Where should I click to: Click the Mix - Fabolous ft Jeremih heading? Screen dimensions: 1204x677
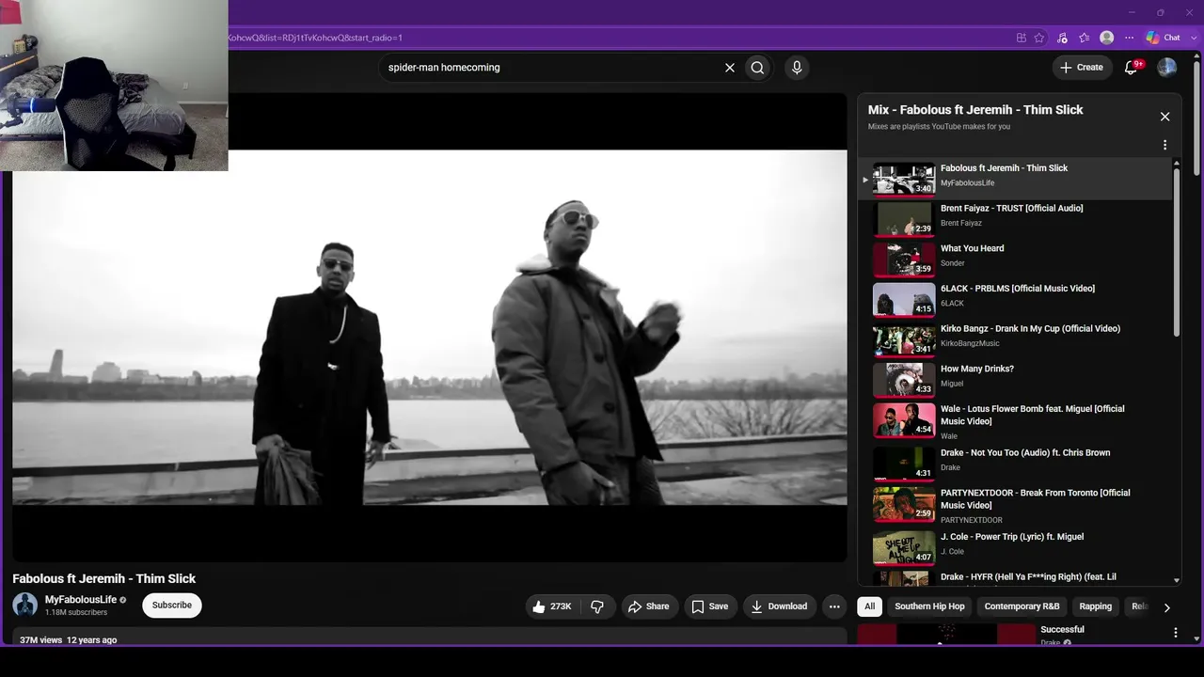coord(975,110)
